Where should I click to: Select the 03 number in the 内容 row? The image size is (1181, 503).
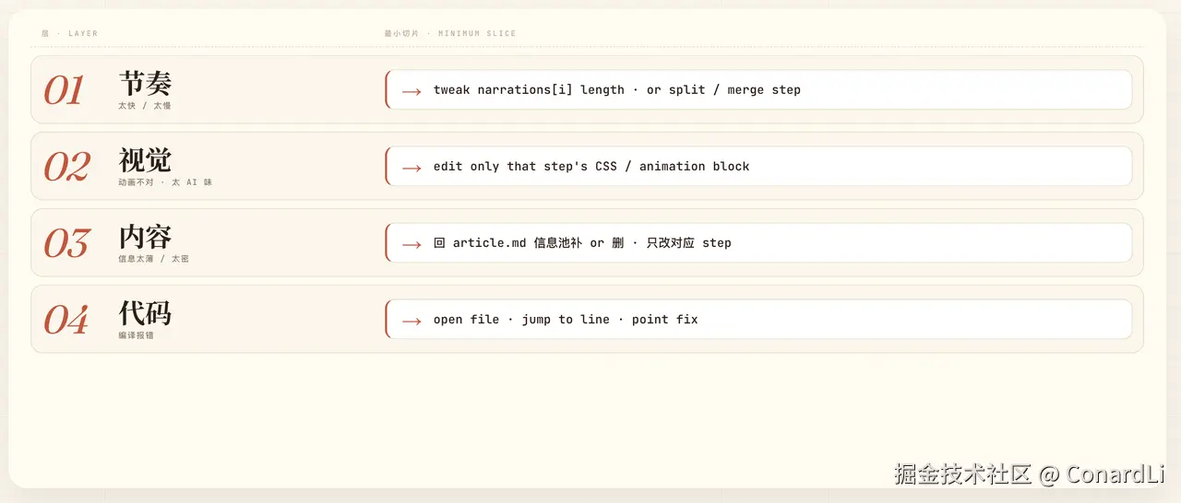pyautogui.click(x=66, y=243)
